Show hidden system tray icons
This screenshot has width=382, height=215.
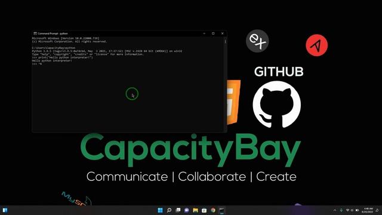pos(335,210)
